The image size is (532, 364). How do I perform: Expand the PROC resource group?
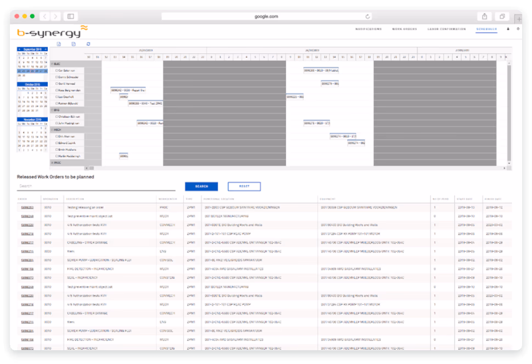pos(52,162)
